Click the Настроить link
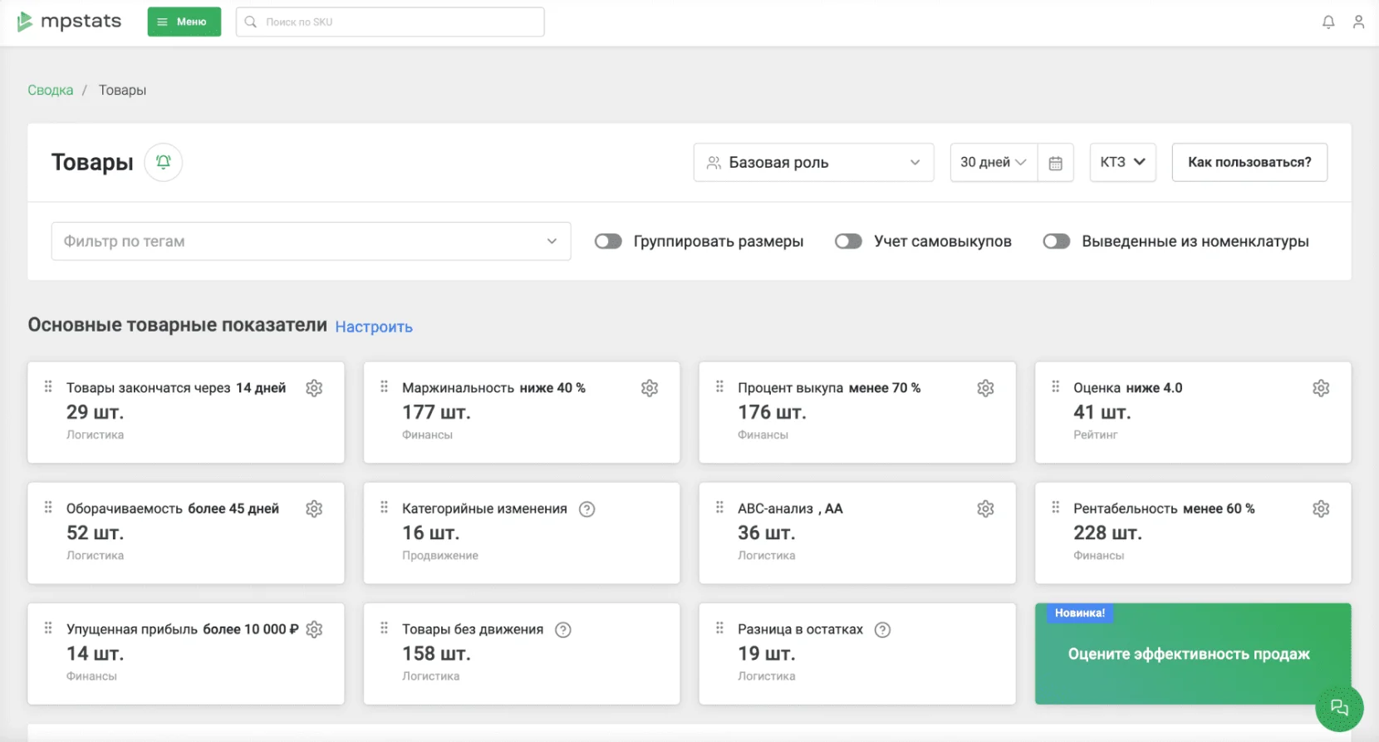Viewport: 1379px width, 742px height. click(374, 327)
